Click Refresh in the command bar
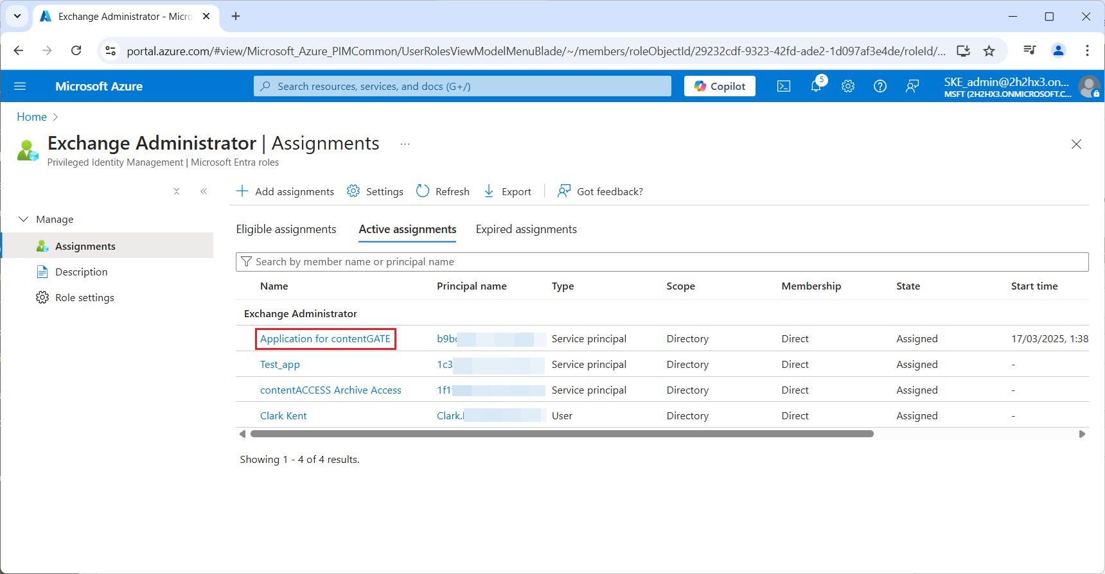This screenshot has height=574, width=1105. pos(443,191)
